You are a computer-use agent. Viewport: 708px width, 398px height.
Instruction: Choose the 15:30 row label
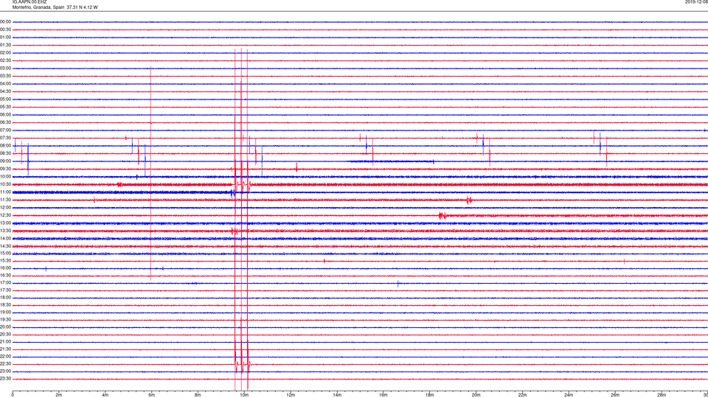pos(5,261)
